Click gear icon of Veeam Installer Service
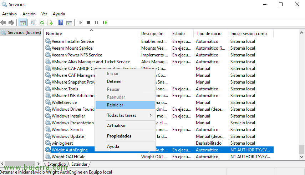 (48, 41)
